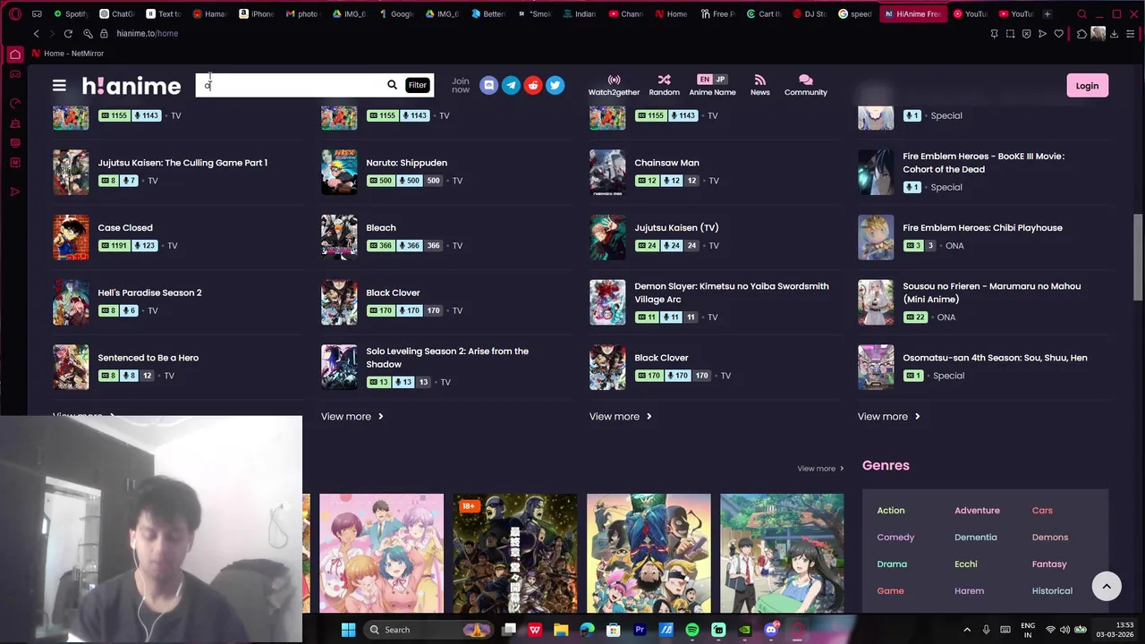Select the Cars genre

[x=1042, y=511]
